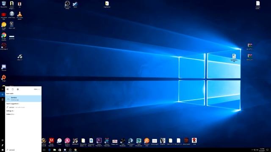271x152 pixels.
Task: Select 'services' see web results suggestion
Action: tap(23, 107)
